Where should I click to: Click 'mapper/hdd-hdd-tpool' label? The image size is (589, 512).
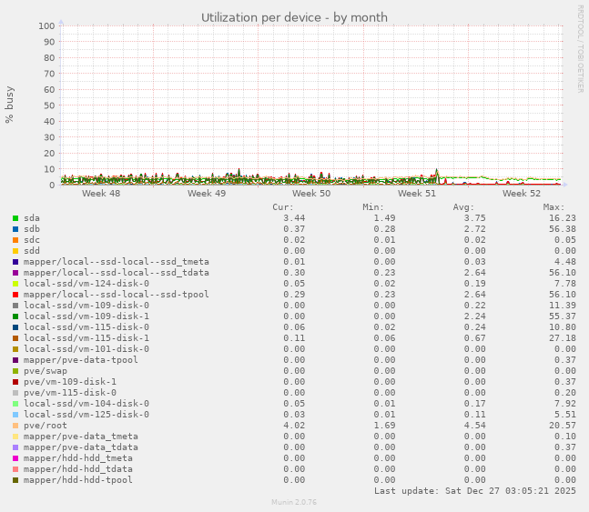[x=78, y=480]
